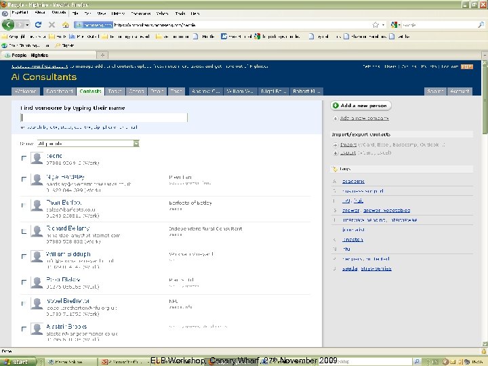This screenshot has width=488, height=366.
Task: Click the Export download icon
Action: (x=335, y=152)
